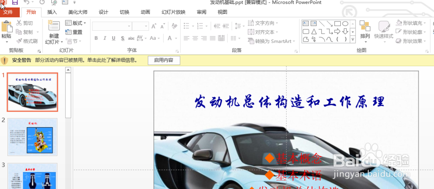Click the Cut (剪切) scissors icon

point(19,23)
